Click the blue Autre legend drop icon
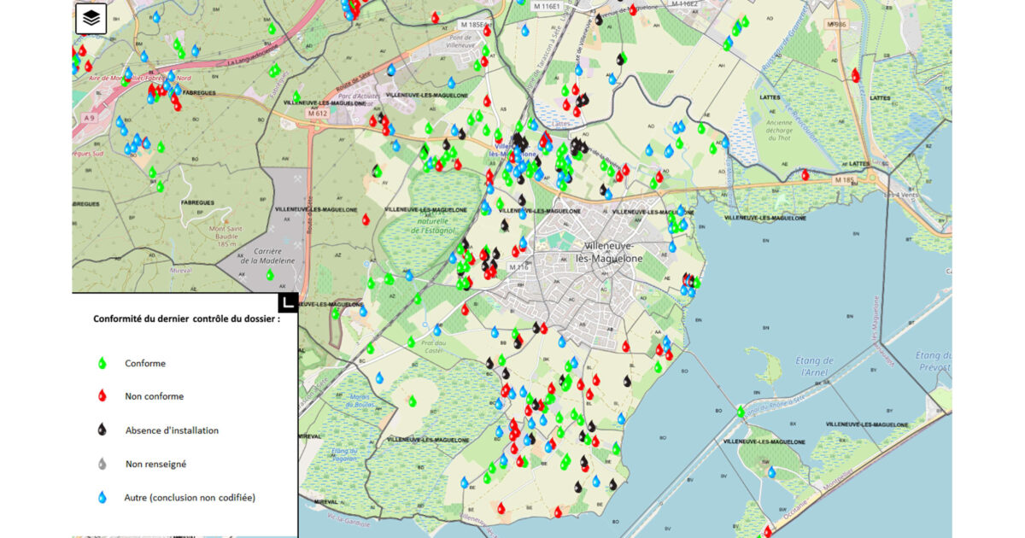1025x538 pixels. pyautogui.click(x=102, y=497)
